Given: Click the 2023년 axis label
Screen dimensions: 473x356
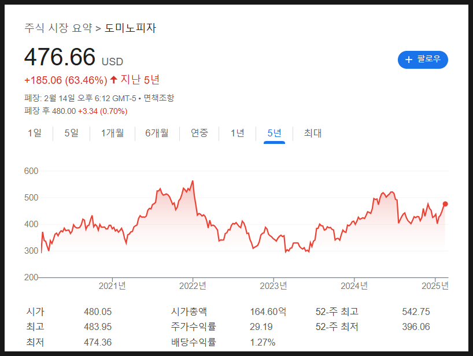Looking at the screenshot, I should (274, 285).
